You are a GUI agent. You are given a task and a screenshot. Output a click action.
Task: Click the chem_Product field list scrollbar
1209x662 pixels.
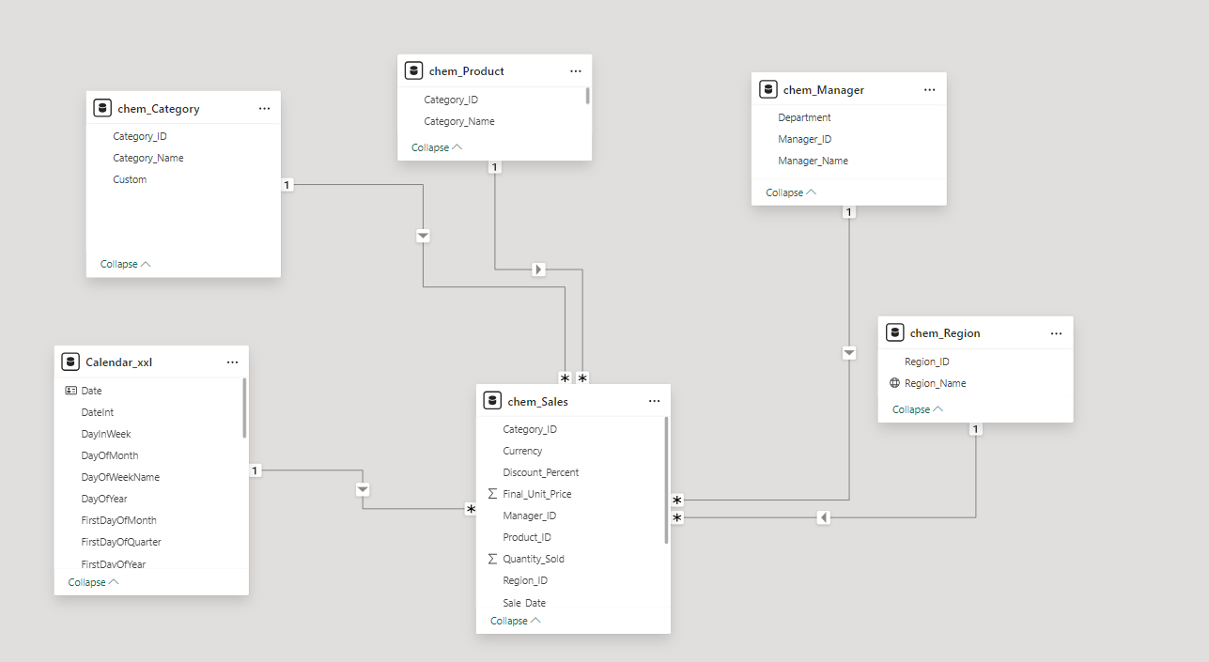coord(588,95)
